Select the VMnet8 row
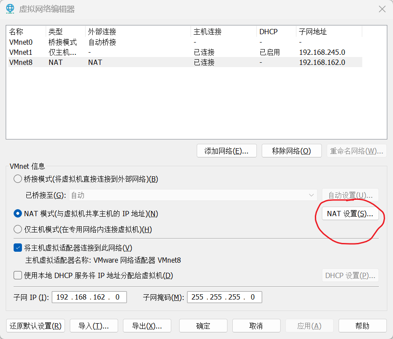Screen dimensions: 393x339 [x=185, y=62]
